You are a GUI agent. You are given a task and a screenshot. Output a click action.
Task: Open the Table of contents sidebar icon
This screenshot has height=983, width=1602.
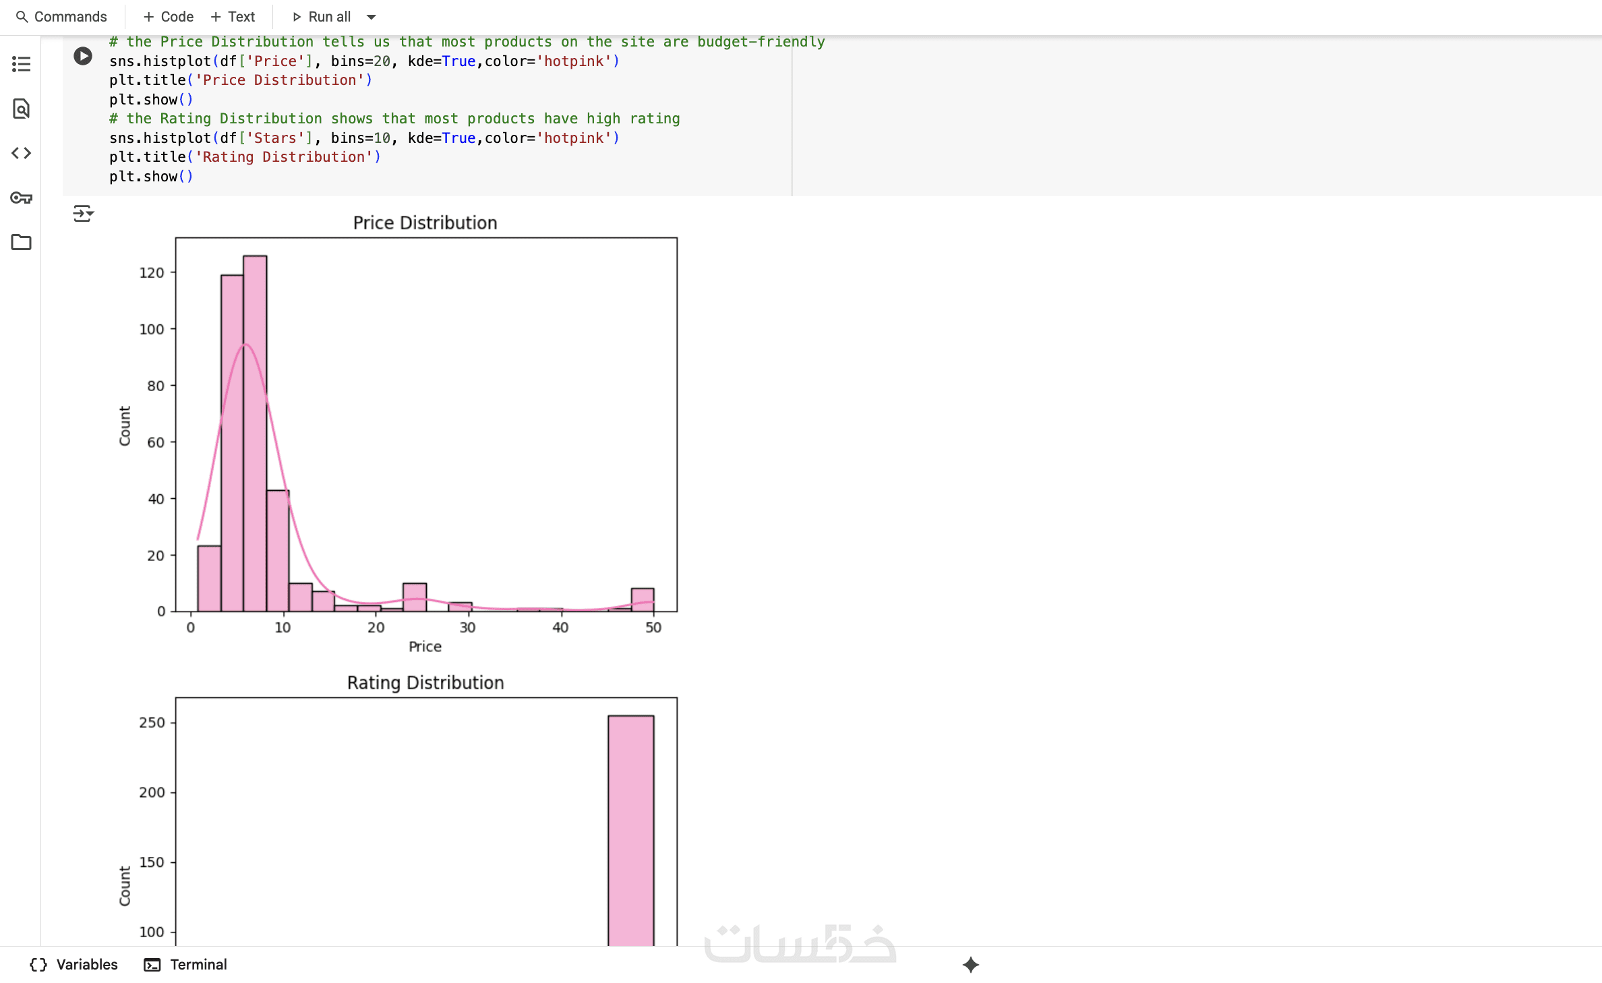click(x=21, y=64)
